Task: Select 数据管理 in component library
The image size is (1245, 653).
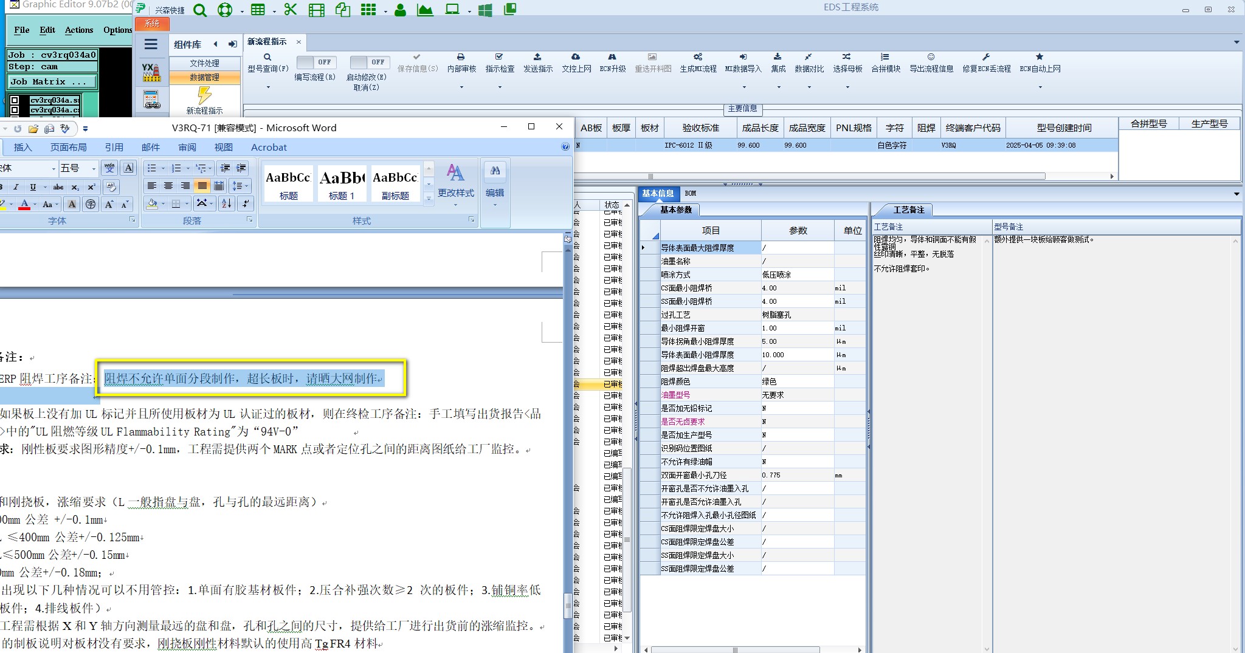Action: [x=204, y=77]
